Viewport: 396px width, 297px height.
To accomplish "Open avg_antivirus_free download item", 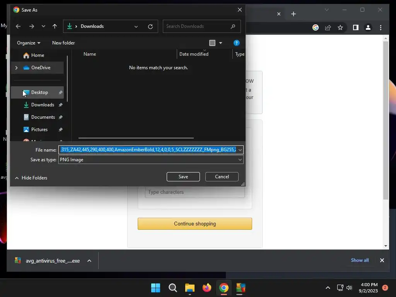I will 47,261.
